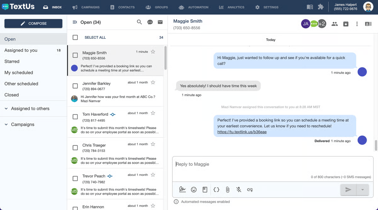The height and width of the screenshot is (210, 378).
Task: Click the TextUs logo
Action: 18,7
